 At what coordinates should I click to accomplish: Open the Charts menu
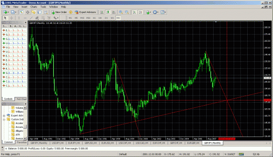point(34,7)
